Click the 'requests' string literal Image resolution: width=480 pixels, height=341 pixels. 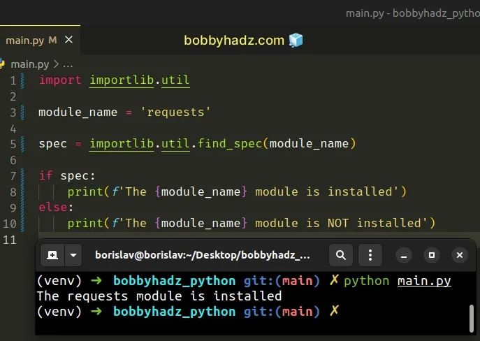175,112
